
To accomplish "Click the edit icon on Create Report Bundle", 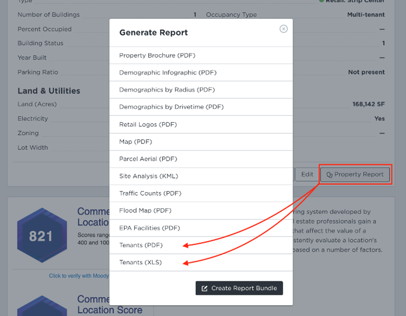I will 204,288.
